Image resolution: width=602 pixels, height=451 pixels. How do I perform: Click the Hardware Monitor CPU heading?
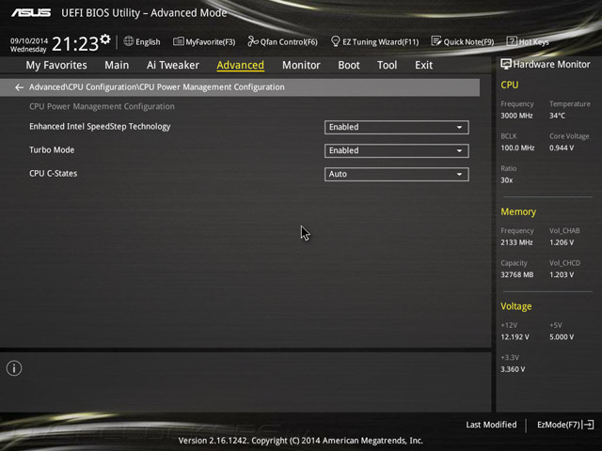pyautogui.click(x=509, y=85)
